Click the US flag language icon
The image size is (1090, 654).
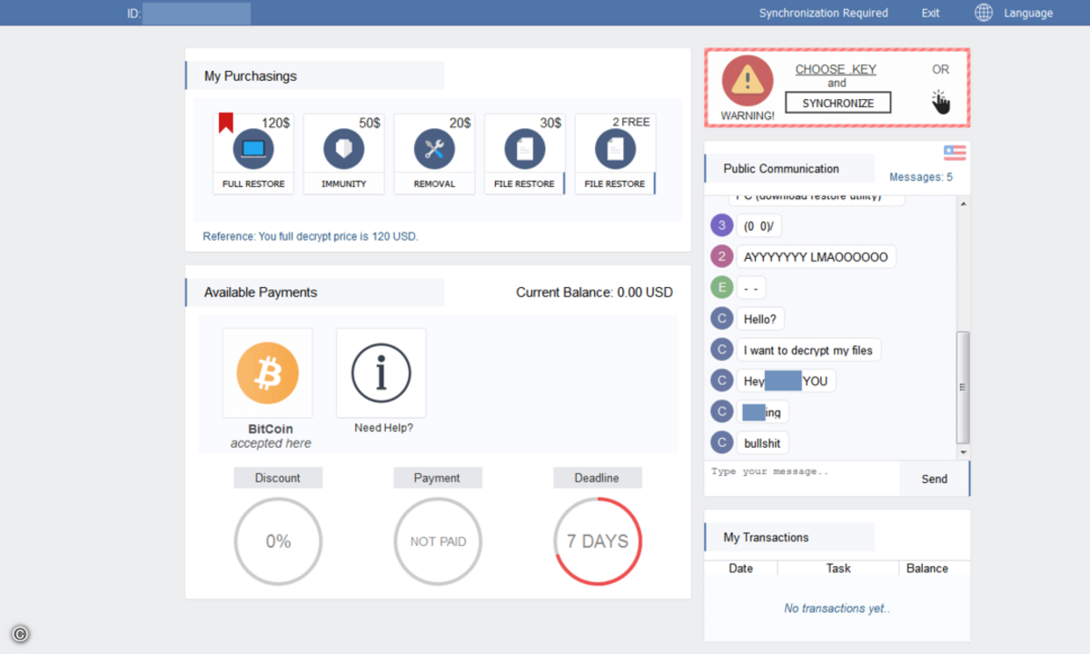click(x=955, y=153)
